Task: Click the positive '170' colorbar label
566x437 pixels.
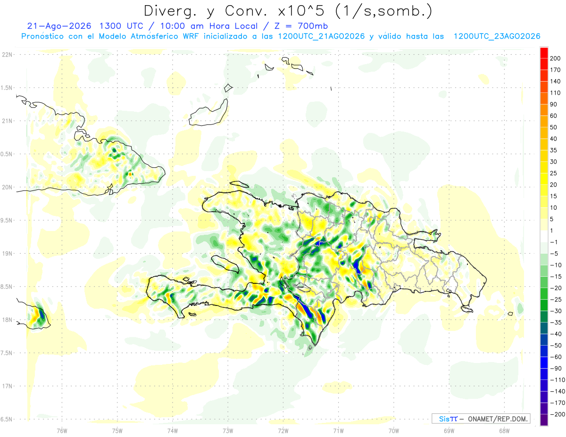Action: point(556,70)
